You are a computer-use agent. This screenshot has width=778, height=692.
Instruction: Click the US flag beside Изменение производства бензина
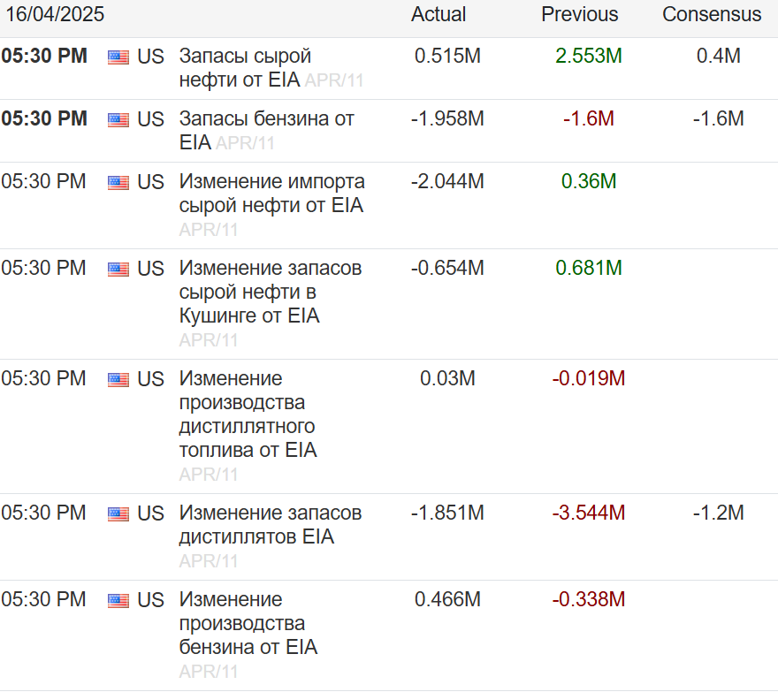tap(118, 601)
